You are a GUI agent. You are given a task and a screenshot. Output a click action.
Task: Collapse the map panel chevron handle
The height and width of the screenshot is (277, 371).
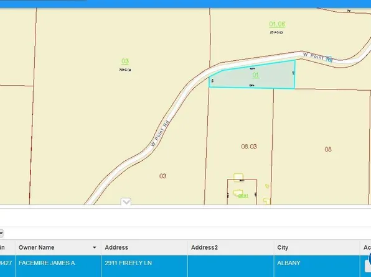click(x=126, y=202)
